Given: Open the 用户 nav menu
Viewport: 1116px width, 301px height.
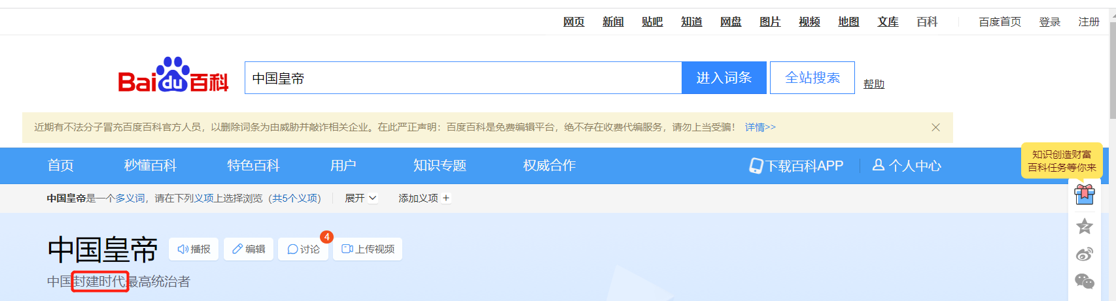Looking at the screenshot, I should click(343, 166).
